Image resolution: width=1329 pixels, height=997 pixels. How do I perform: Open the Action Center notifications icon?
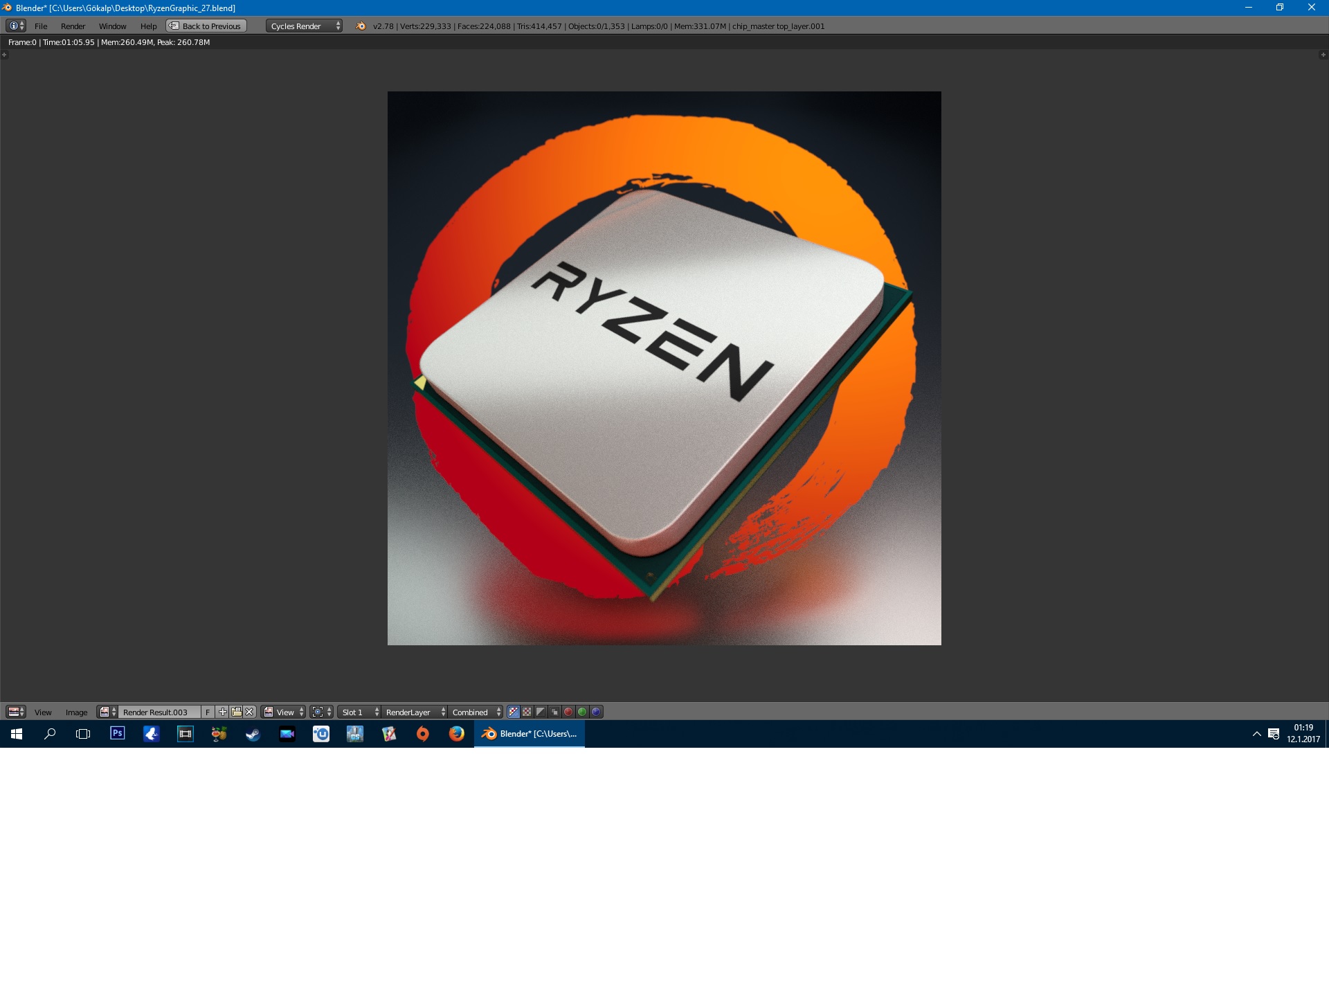pos(1274,734)
